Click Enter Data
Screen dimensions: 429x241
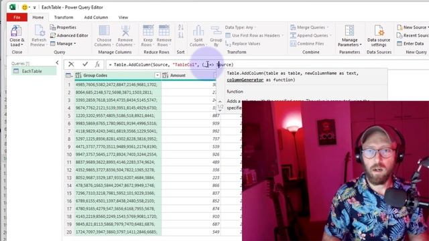410,44
